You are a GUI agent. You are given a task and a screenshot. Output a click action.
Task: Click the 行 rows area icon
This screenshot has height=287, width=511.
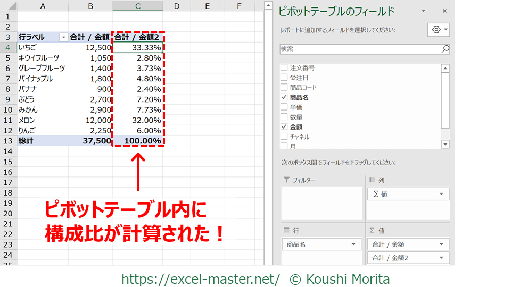click(x=287, y=231)
